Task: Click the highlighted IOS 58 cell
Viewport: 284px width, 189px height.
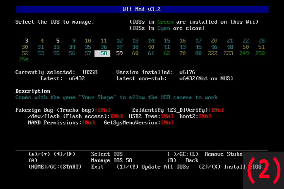Action: coord(102,54)
